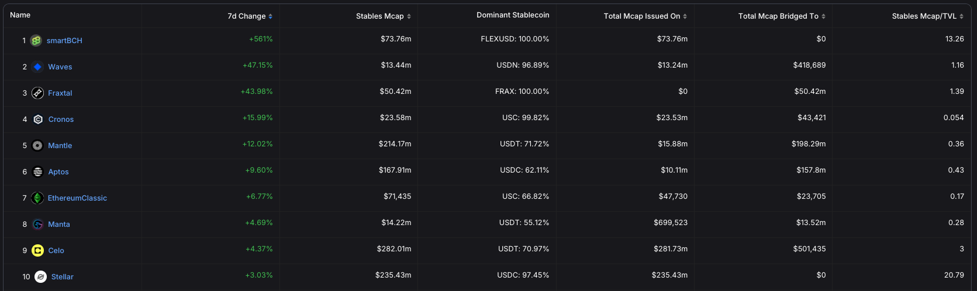Open the EthereumClassic chain page

click(77, 198)
